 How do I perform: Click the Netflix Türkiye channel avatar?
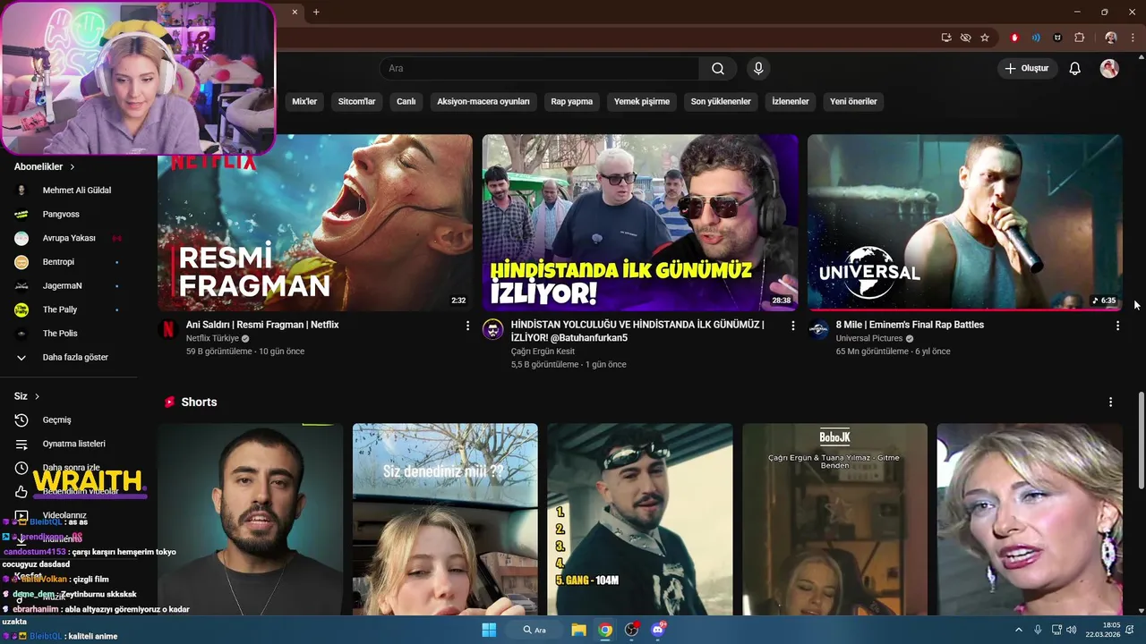point(168,329)
